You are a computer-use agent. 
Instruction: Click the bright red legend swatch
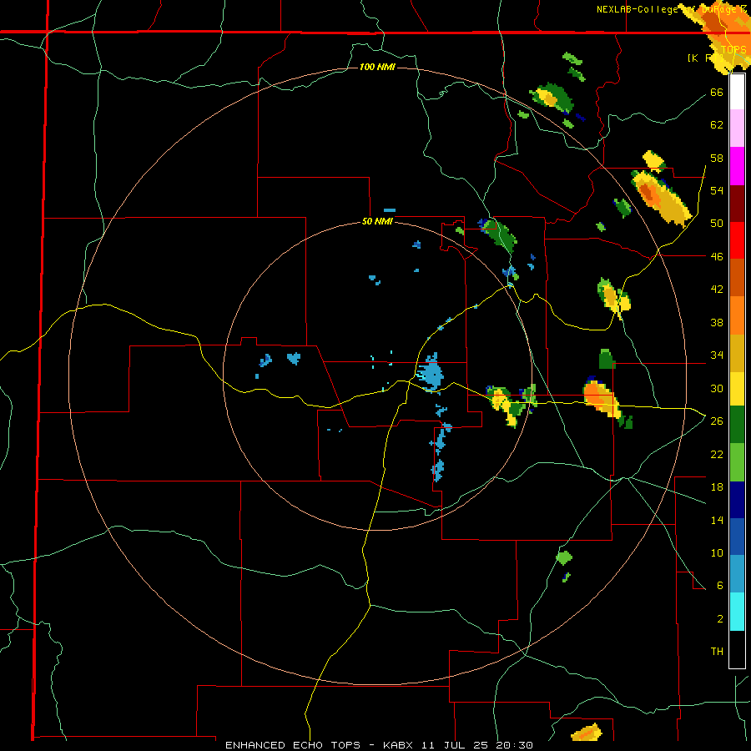click(737, 240)
